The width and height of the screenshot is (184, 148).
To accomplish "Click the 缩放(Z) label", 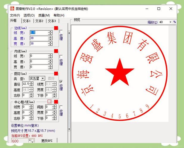I will pos(152,22).
